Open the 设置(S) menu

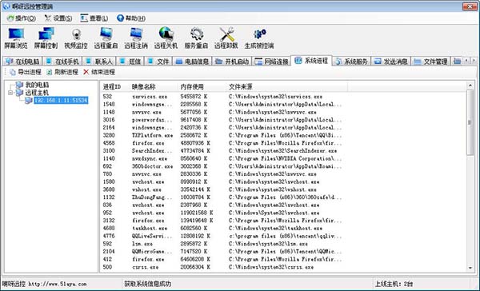(x=58, y=18)
